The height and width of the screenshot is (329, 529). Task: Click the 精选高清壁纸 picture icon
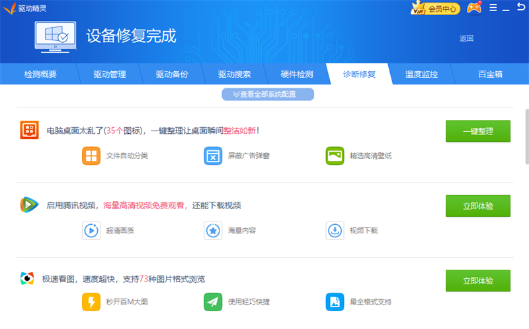[x=335, y=156]
